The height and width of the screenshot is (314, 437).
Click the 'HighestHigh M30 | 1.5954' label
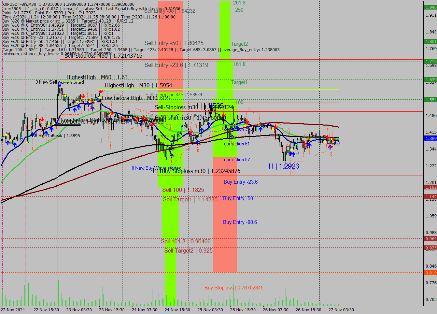click(x=138, y=85)
